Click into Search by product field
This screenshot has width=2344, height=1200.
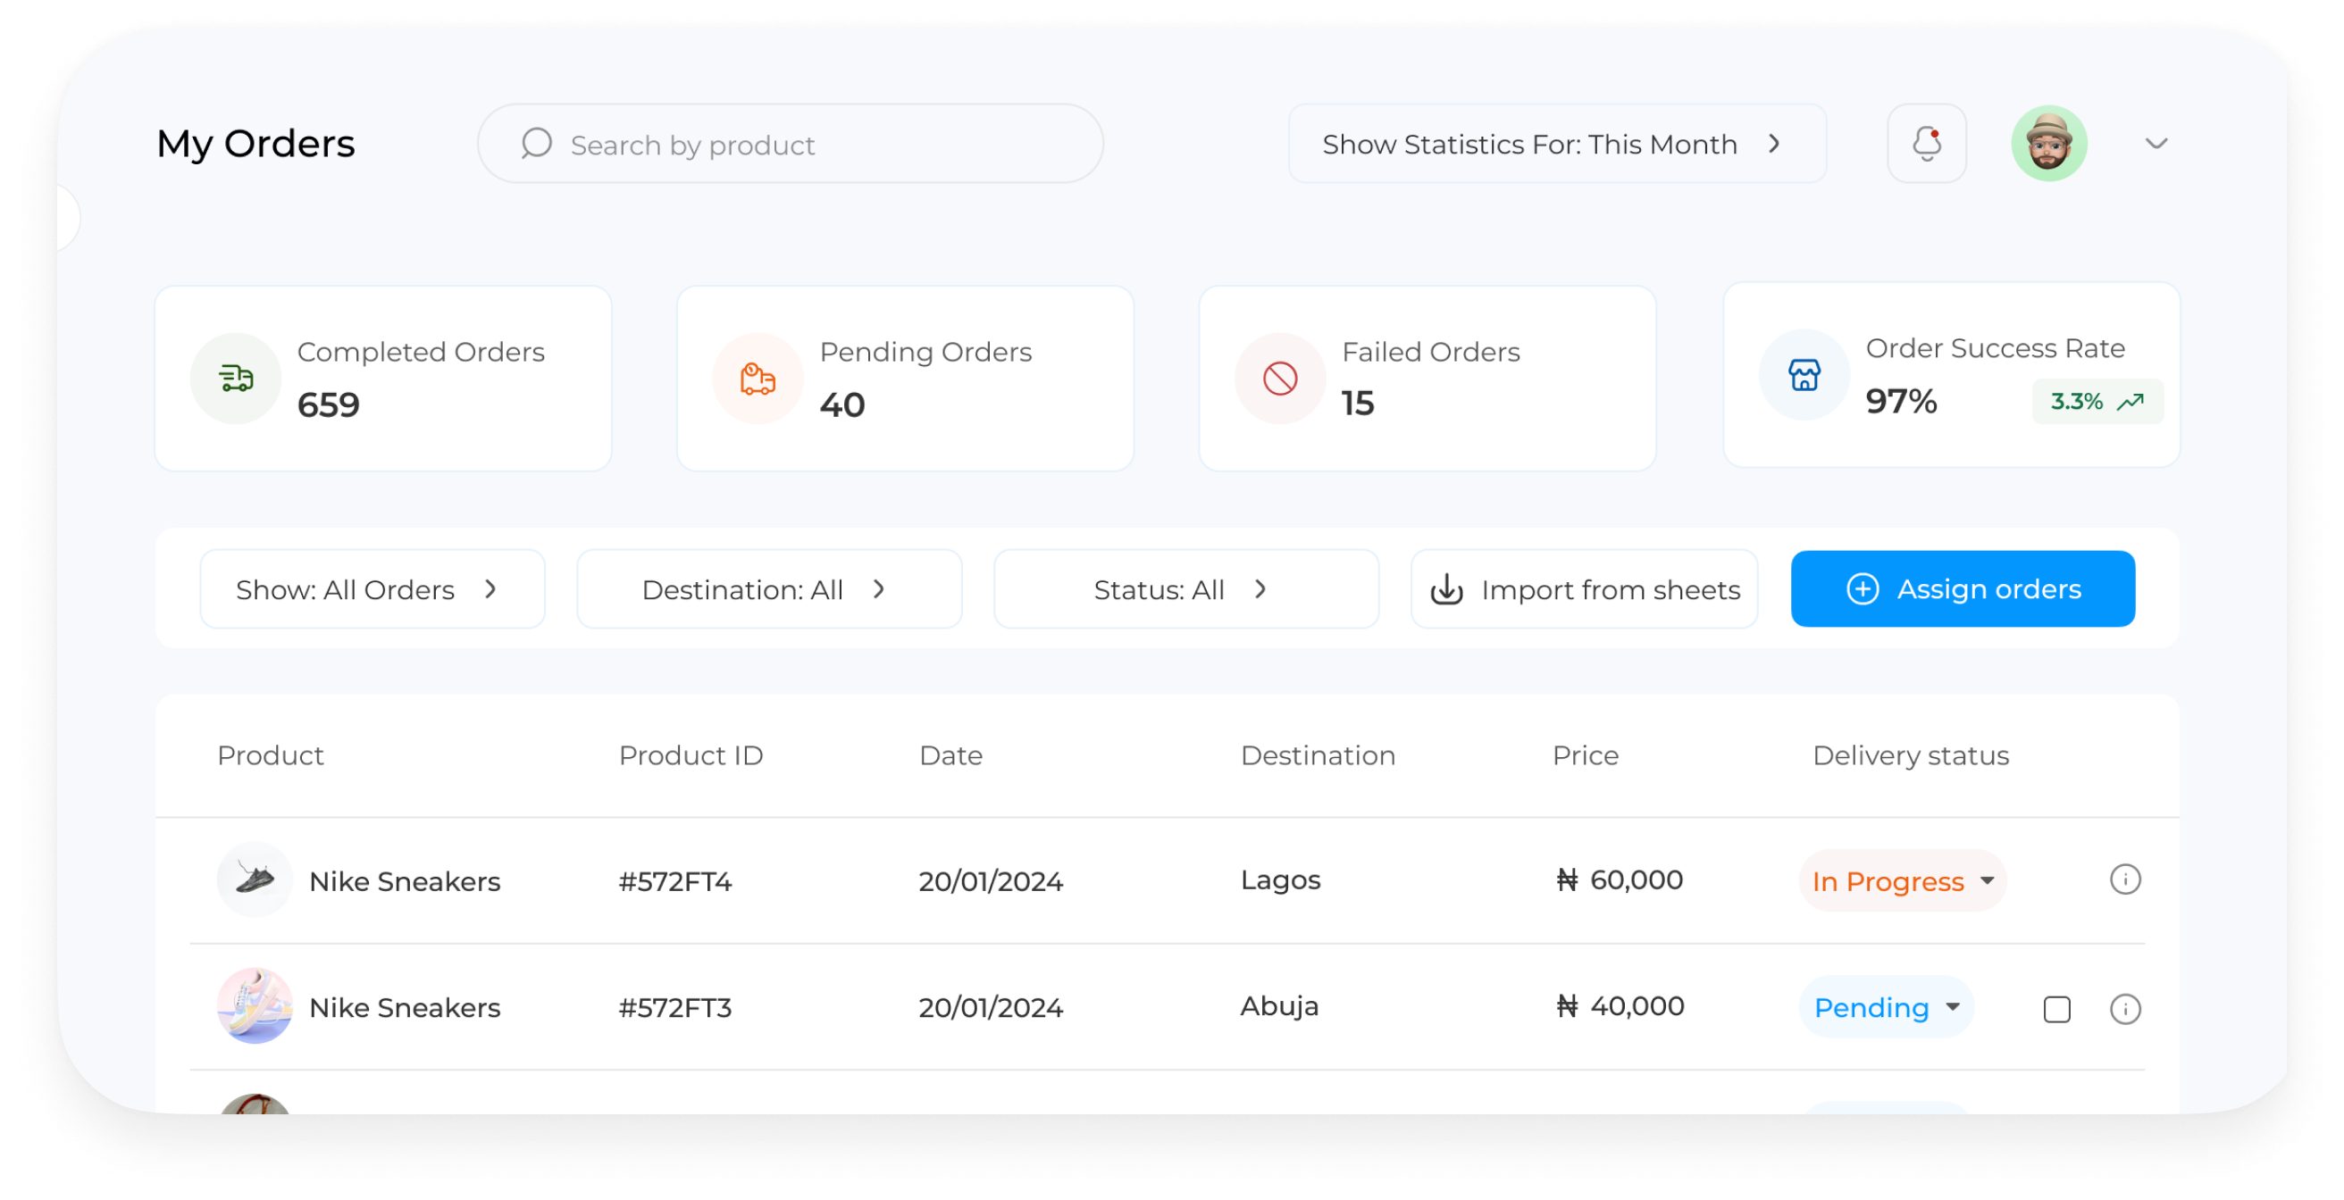tap(790, 144)
